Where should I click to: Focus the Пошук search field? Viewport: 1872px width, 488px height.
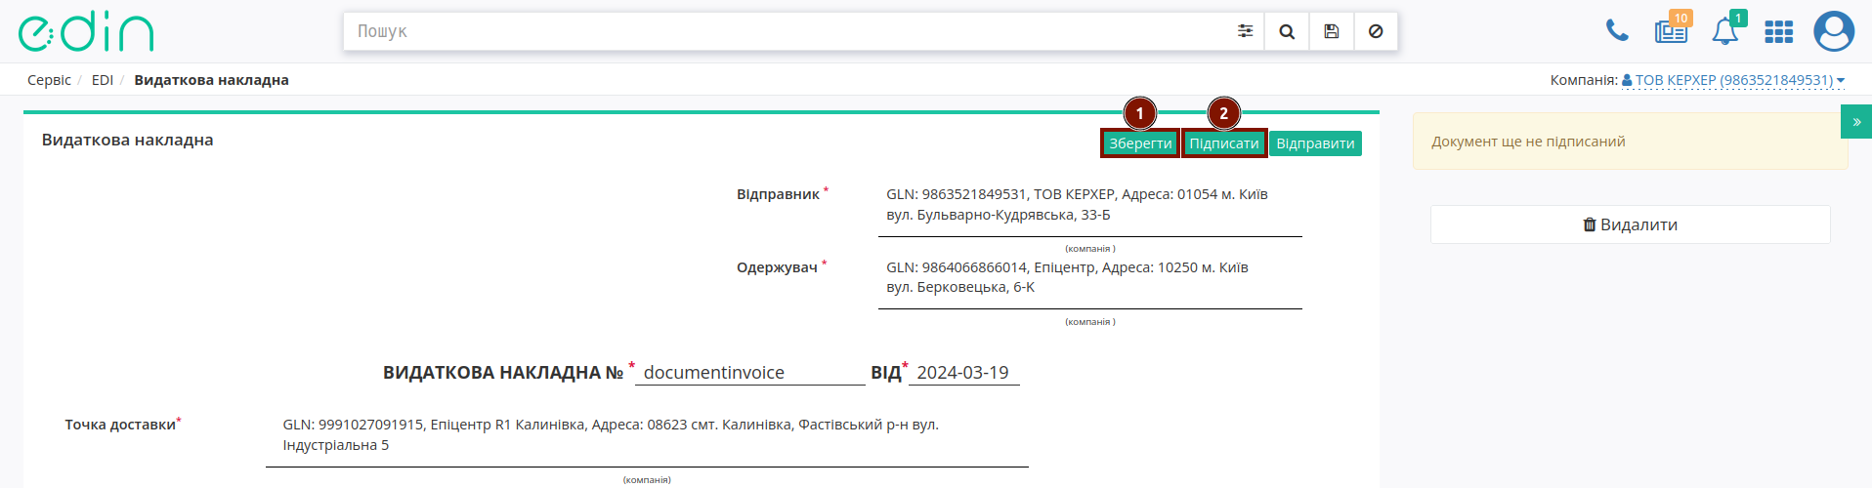click(785, 31)
